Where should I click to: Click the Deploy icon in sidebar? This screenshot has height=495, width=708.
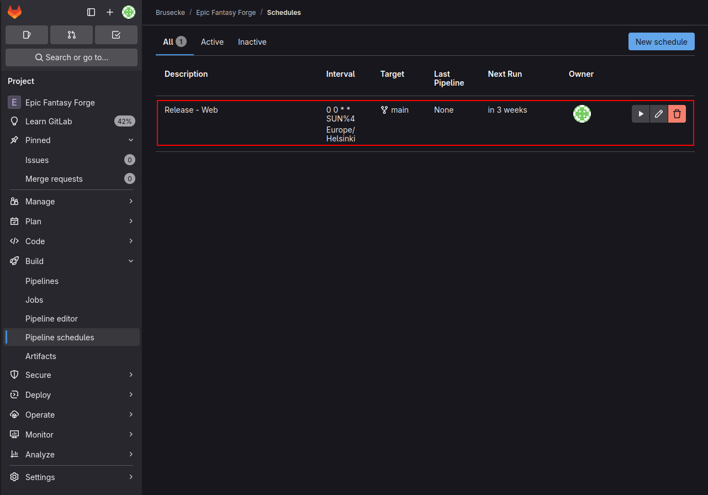[x=14, y=395]
